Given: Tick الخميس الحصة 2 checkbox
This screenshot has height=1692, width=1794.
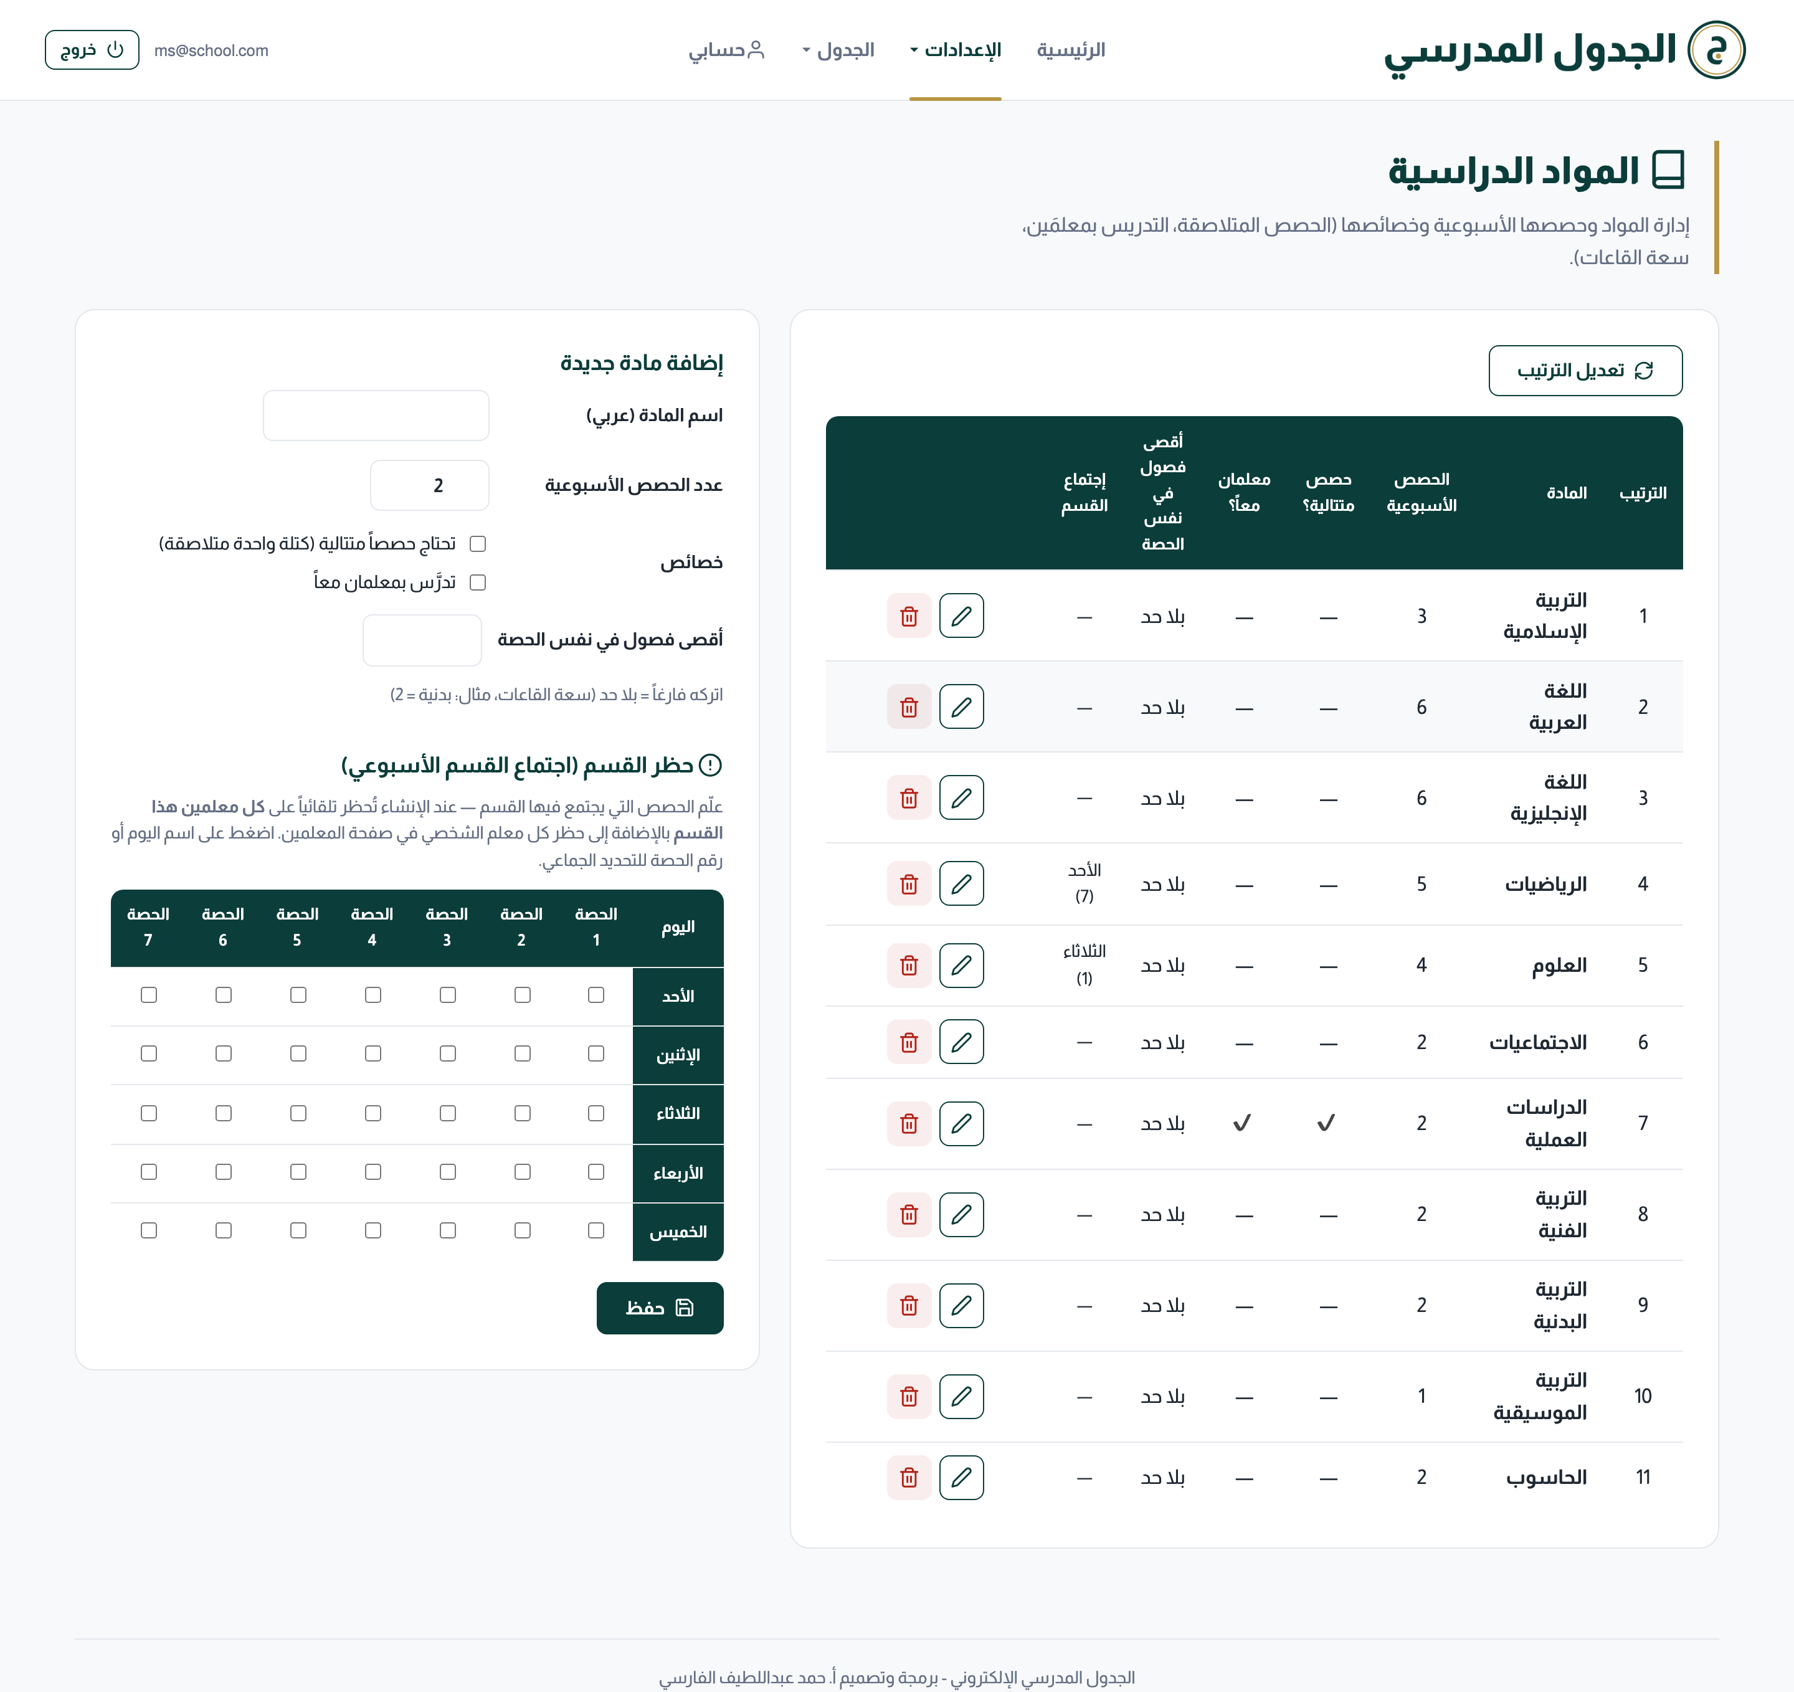Looking at the screenshot, I should point(523,1230).
